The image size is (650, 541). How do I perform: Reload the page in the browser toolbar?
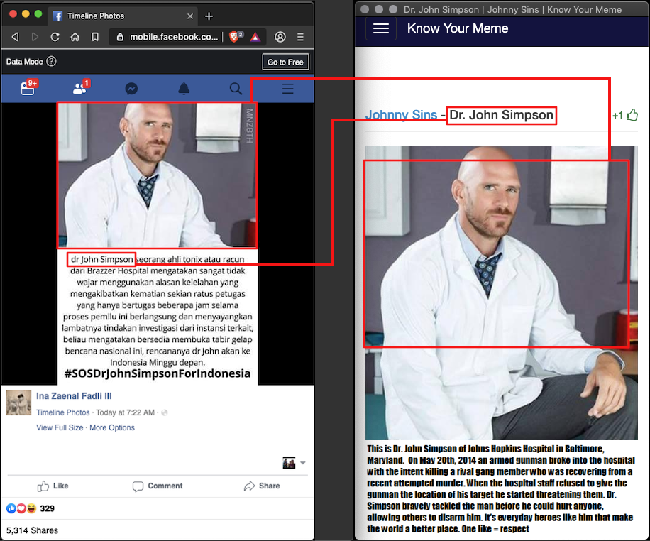tap(55, 37)
